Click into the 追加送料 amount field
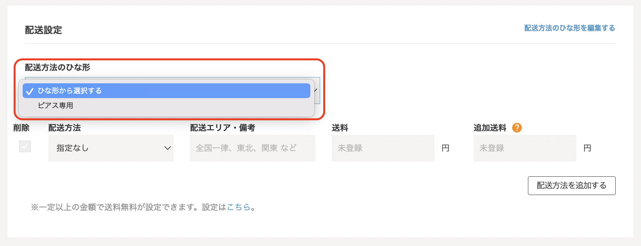Viewport: 641px width, 246px height. coord(524,148)
